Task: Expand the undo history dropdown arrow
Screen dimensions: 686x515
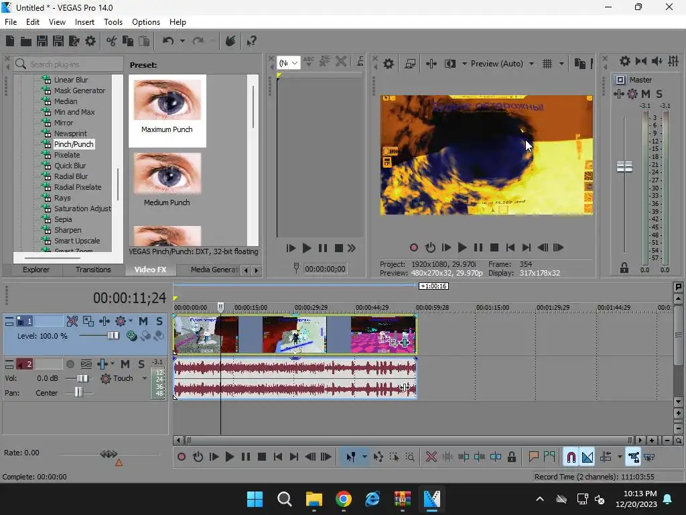Action: click(182, 41)
